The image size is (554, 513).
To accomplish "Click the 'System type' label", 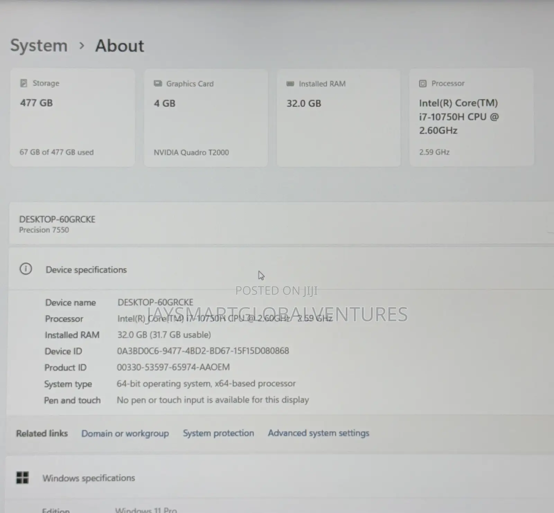I will click(x=68, y=384).
